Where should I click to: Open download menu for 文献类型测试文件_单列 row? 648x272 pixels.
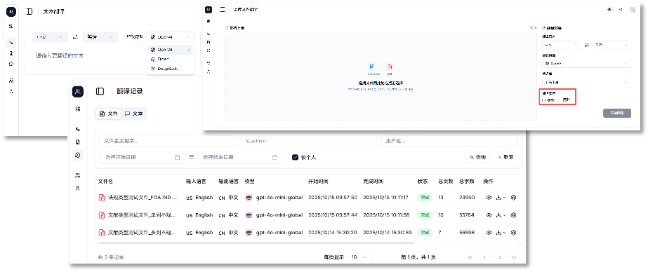(x=501, y=215)
